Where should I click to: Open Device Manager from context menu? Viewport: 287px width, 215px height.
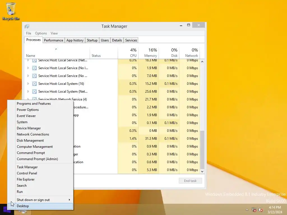[40, 128]
